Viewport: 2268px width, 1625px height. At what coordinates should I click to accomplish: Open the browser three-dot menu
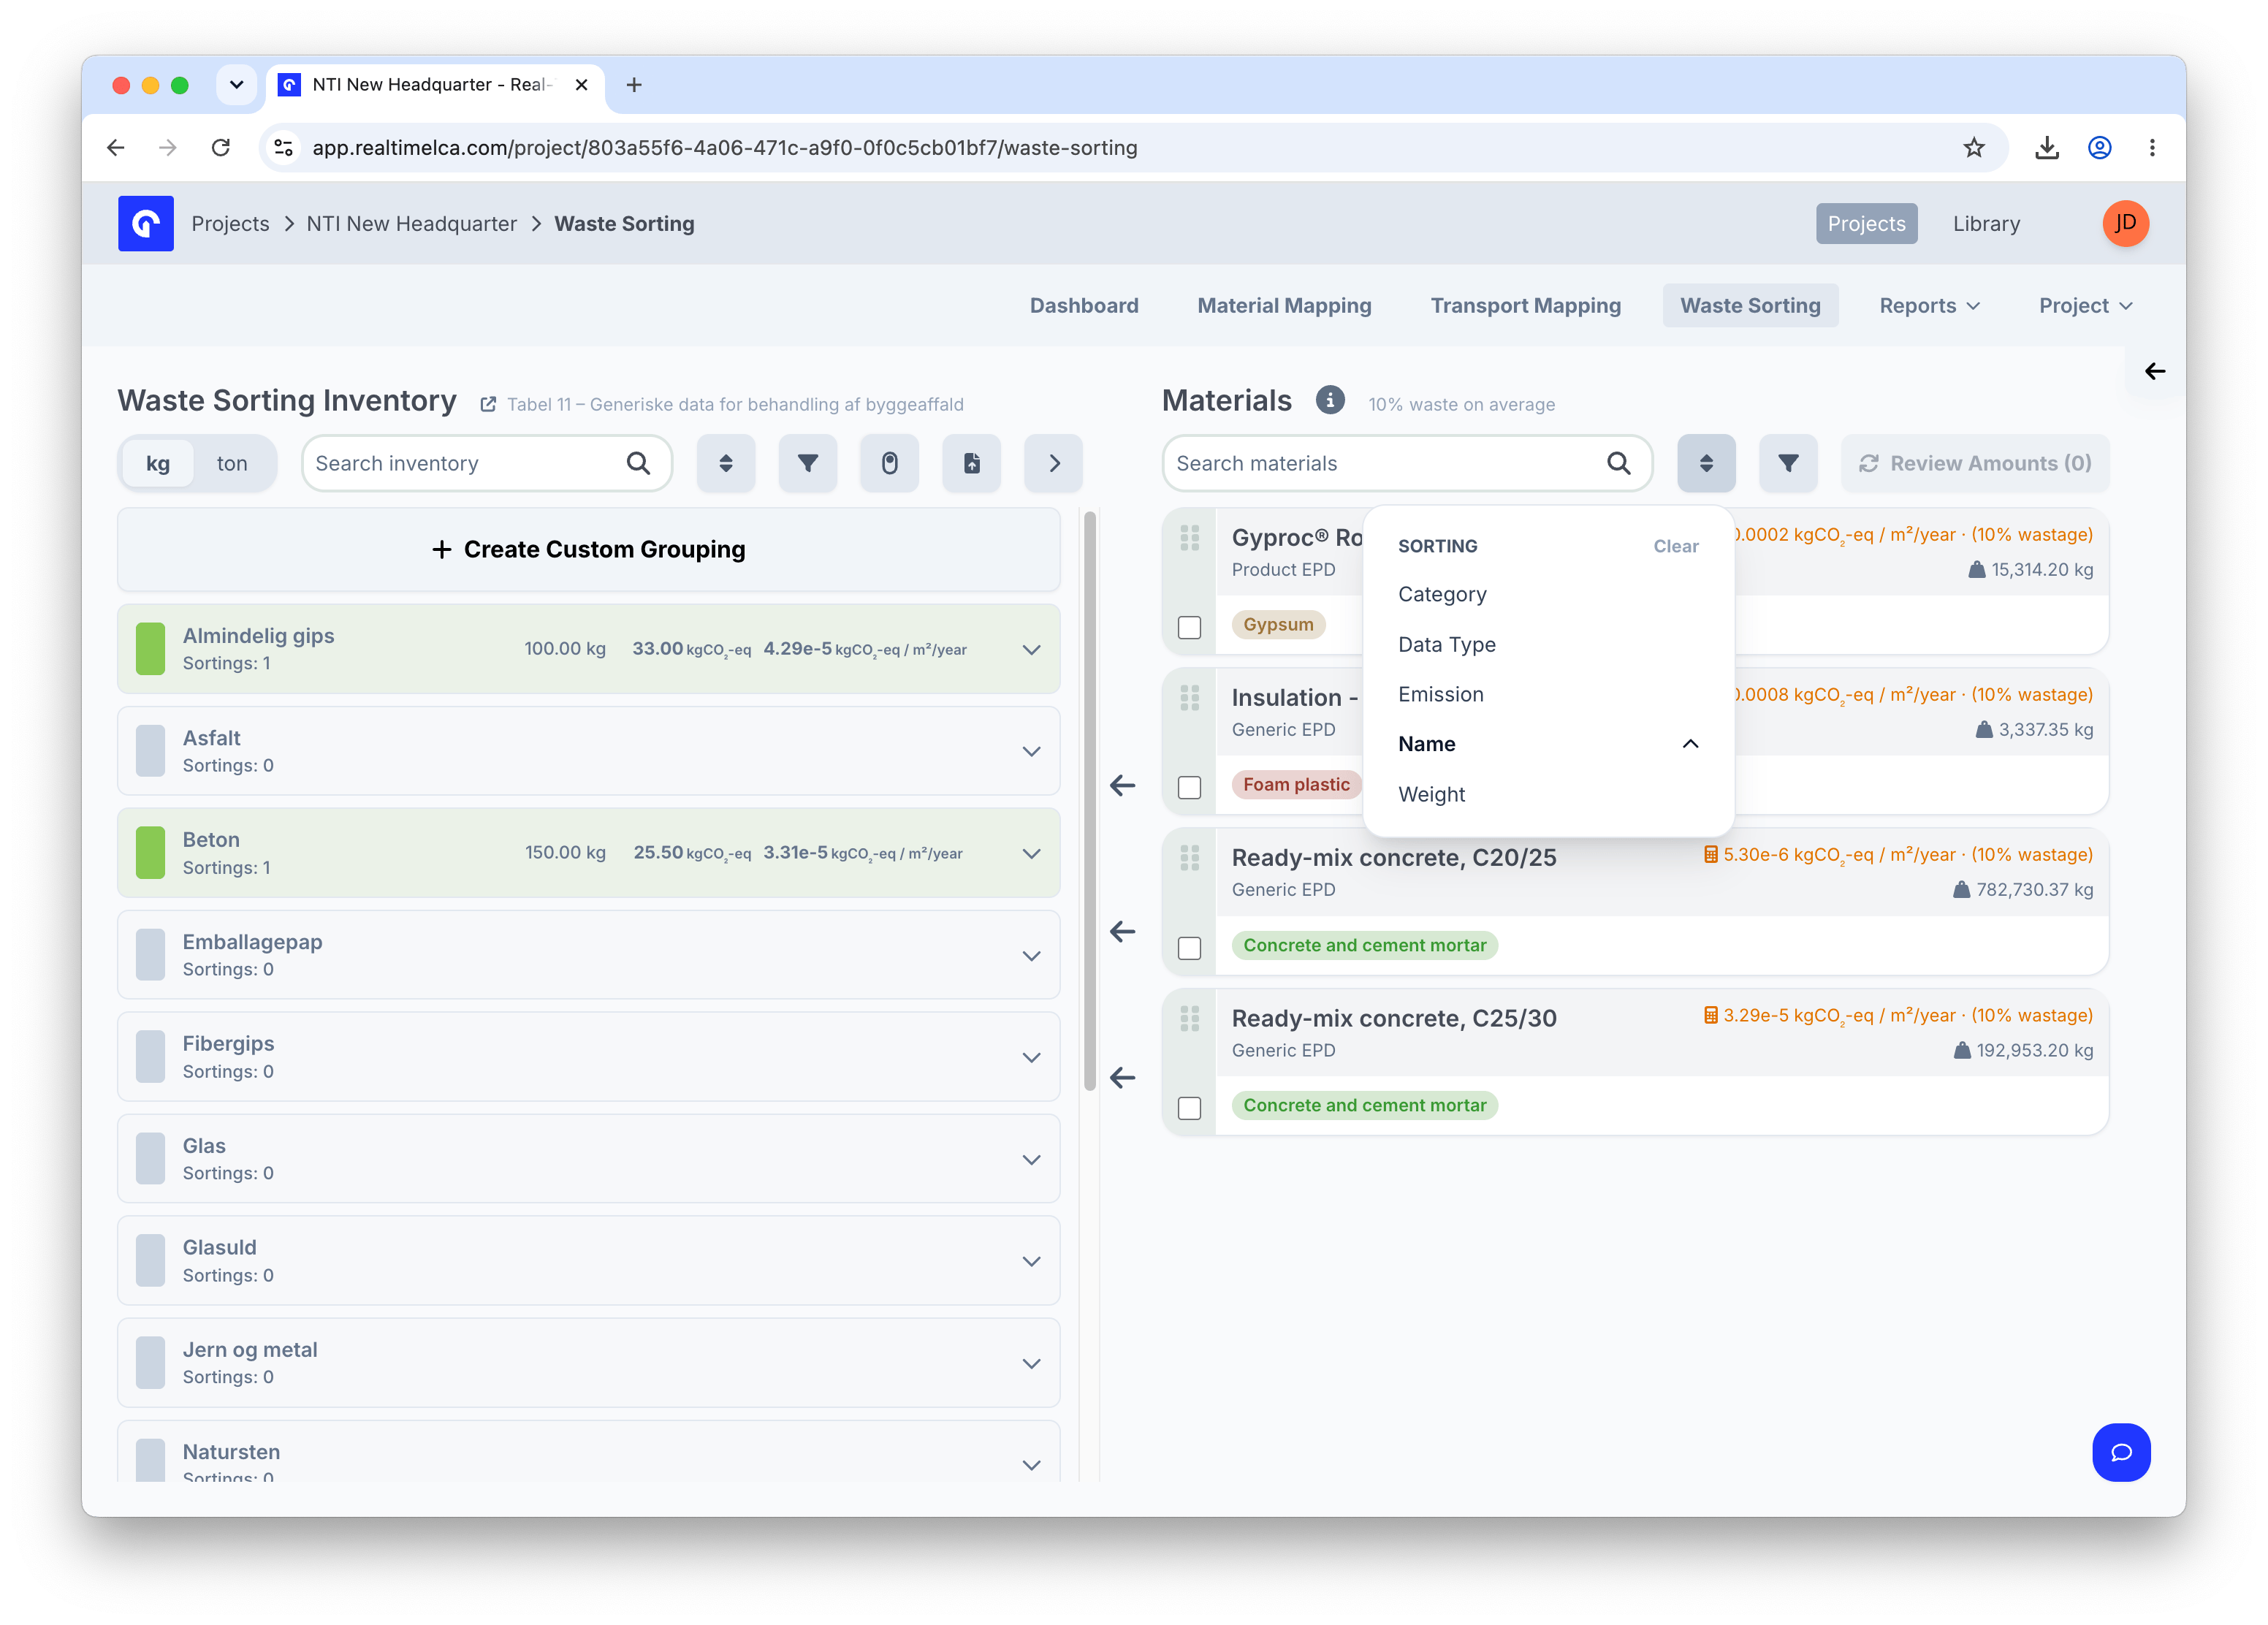pos(2152,148)
